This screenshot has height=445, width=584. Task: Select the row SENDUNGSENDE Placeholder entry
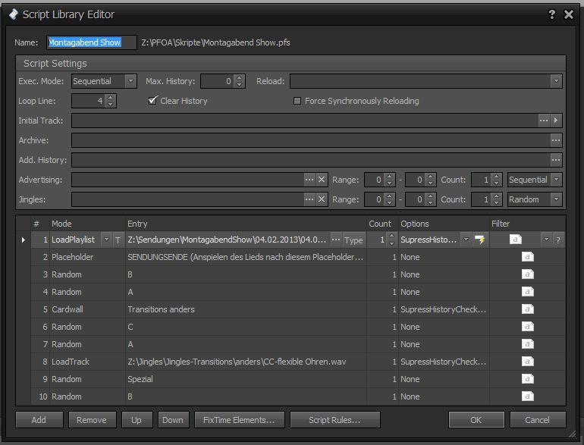[x=246, y=257]
